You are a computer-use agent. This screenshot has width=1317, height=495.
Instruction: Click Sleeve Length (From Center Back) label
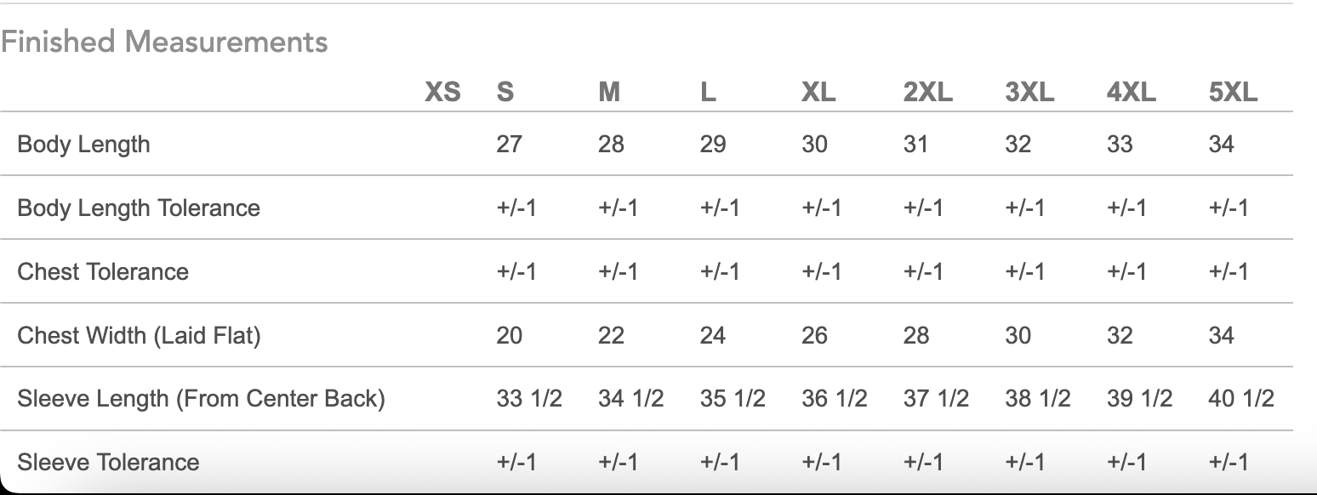coord(201,398)
